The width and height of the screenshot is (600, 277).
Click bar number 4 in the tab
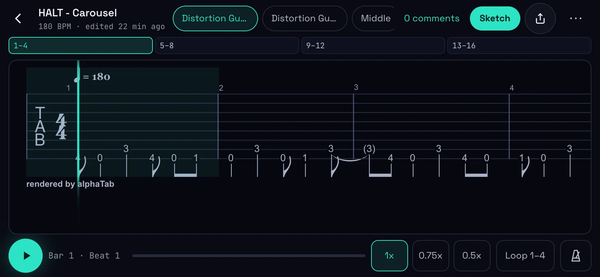coord(511,88)
